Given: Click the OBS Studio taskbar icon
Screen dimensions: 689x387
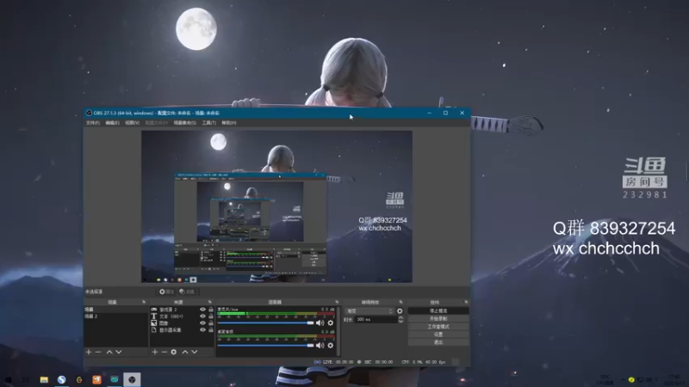Looking at the screenshot, I should [132, 379].
